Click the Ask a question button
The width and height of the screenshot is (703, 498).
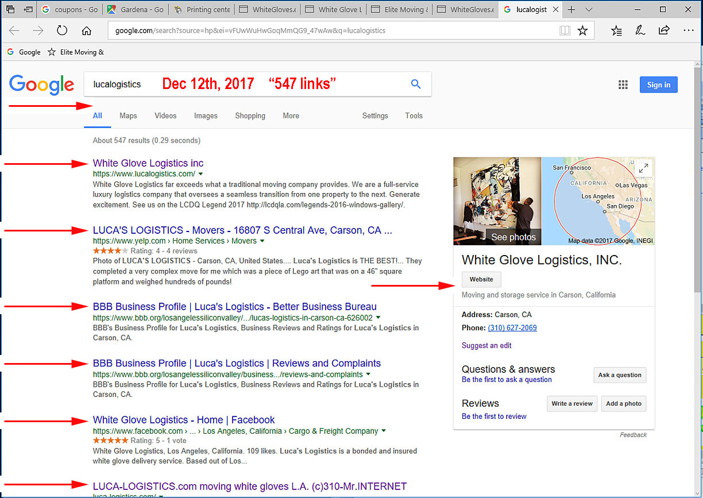[x=620, y=375]
